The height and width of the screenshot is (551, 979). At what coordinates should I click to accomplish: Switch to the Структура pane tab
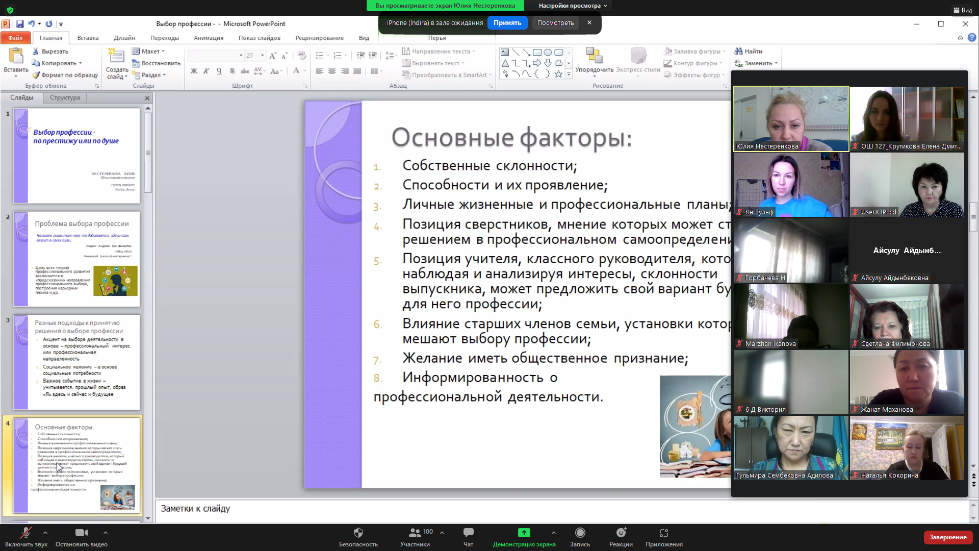coord(65,97)
